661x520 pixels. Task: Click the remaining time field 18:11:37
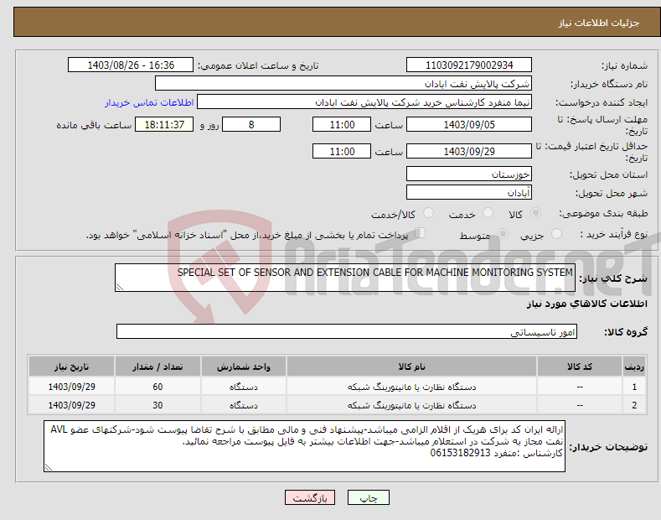click(x=164, y=124)
